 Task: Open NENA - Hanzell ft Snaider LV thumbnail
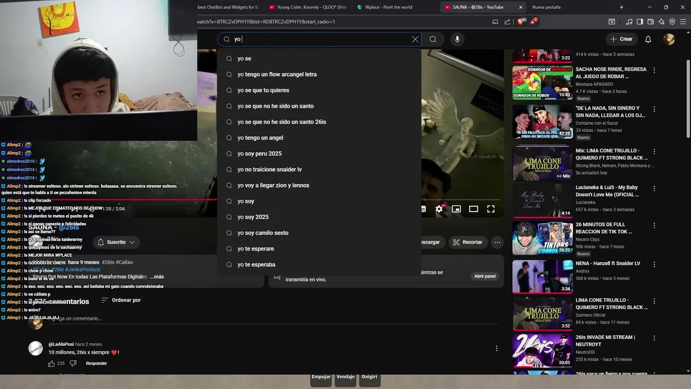(x=543, y=277)
